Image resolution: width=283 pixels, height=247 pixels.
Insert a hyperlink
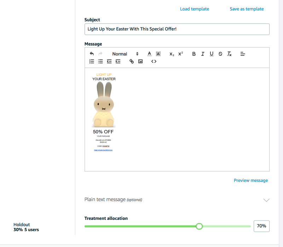(x=132, y=61)
